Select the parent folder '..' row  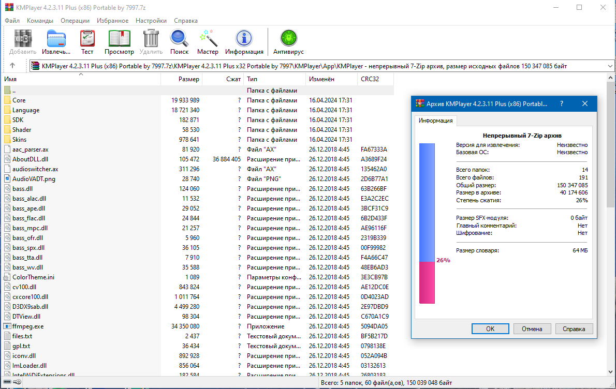tap(198, 91)
